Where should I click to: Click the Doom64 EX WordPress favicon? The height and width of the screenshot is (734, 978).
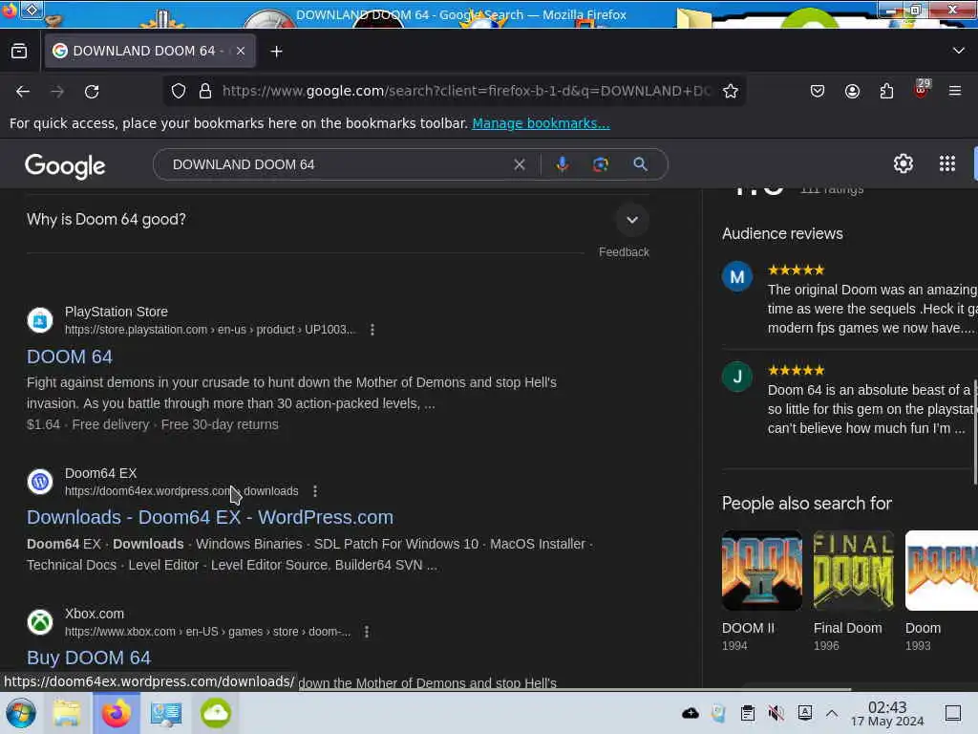[x=40, y=482]
